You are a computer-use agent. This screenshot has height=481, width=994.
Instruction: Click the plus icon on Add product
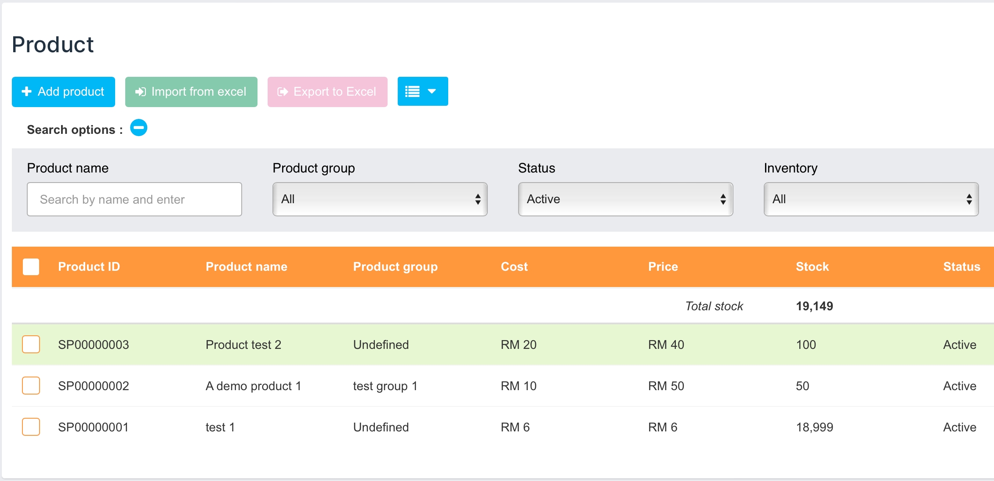click(x=27, y=91)
